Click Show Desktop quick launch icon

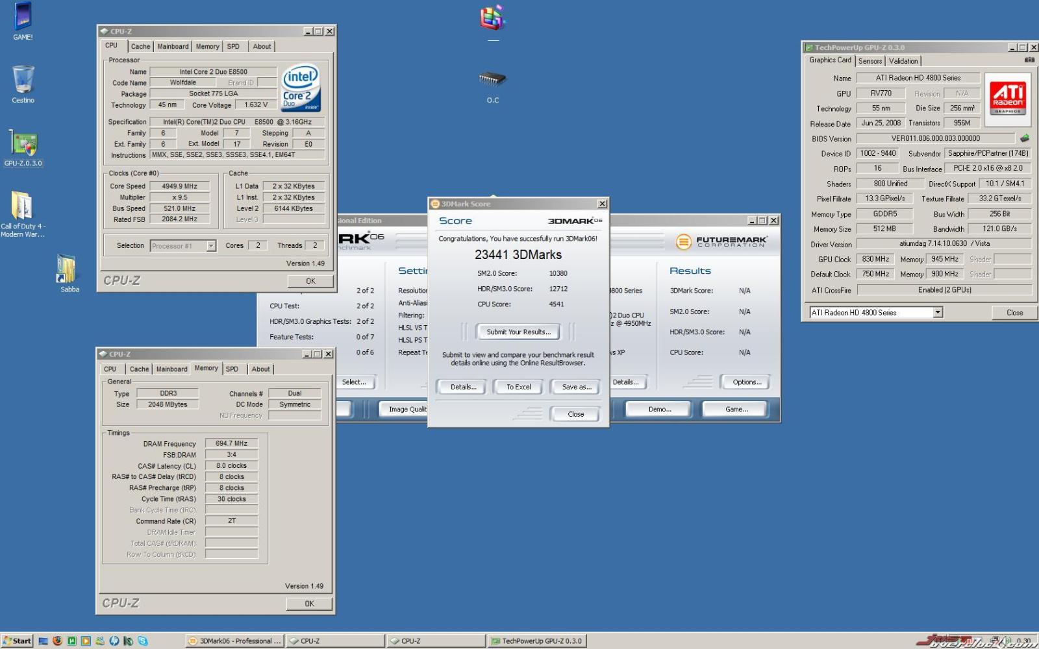43,641
